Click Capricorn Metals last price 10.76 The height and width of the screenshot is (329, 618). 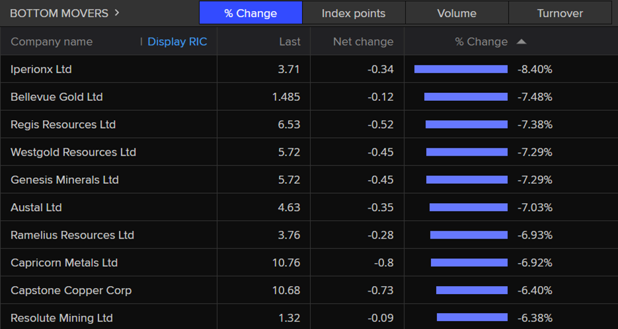click(x=286, y=263)
